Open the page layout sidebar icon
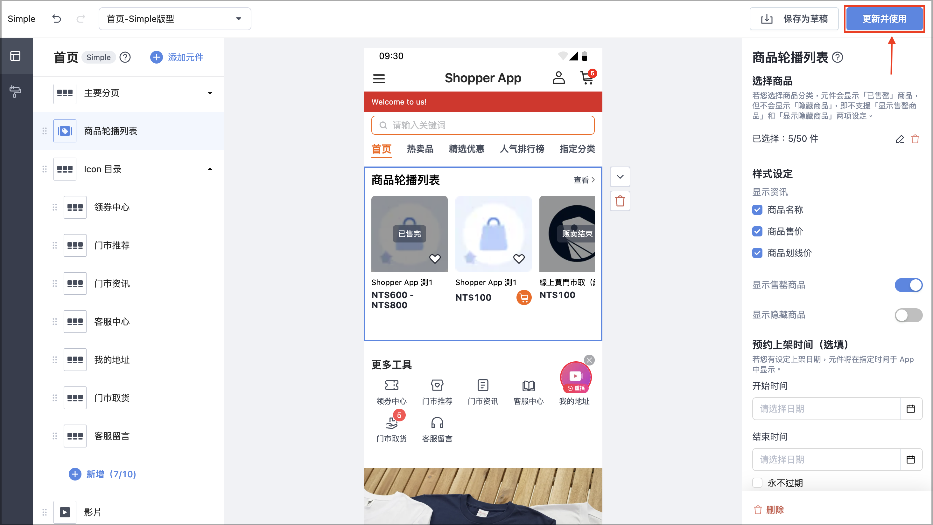 coord(15,56)
